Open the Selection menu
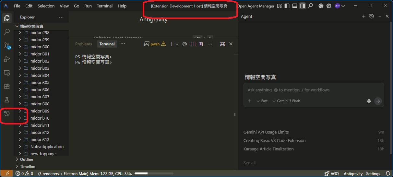 pos(46,6)
